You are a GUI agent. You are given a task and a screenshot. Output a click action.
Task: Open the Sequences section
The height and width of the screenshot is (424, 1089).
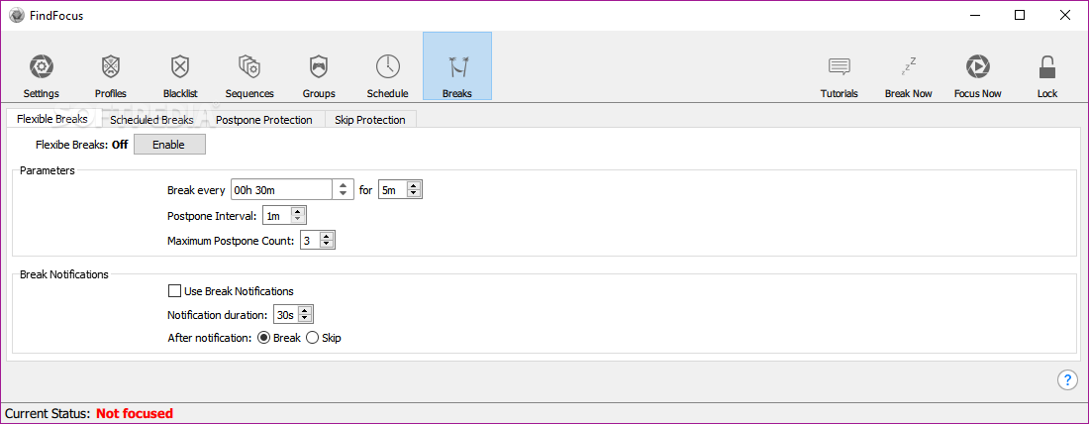pyautogui.click(x=249, y=75)
